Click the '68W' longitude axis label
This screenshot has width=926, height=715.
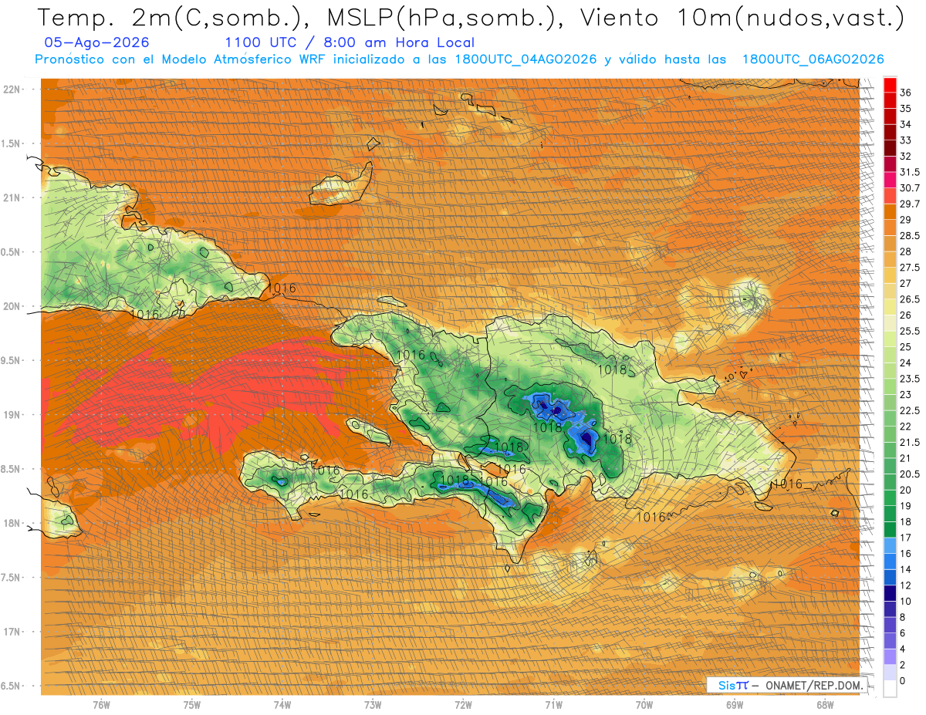(x=825, y=705)
